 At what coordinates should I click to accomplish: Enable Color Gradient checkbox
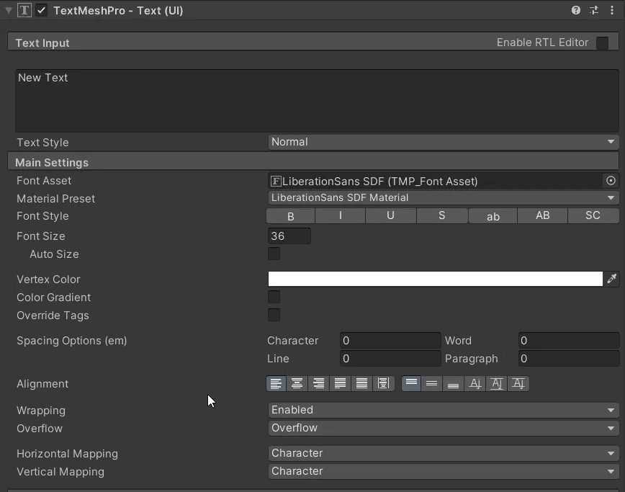click(274, 297)
